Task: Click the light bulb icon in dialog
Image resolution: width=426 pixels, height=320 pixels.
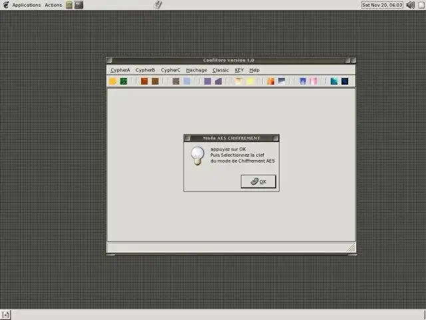Action: (197, 155)
